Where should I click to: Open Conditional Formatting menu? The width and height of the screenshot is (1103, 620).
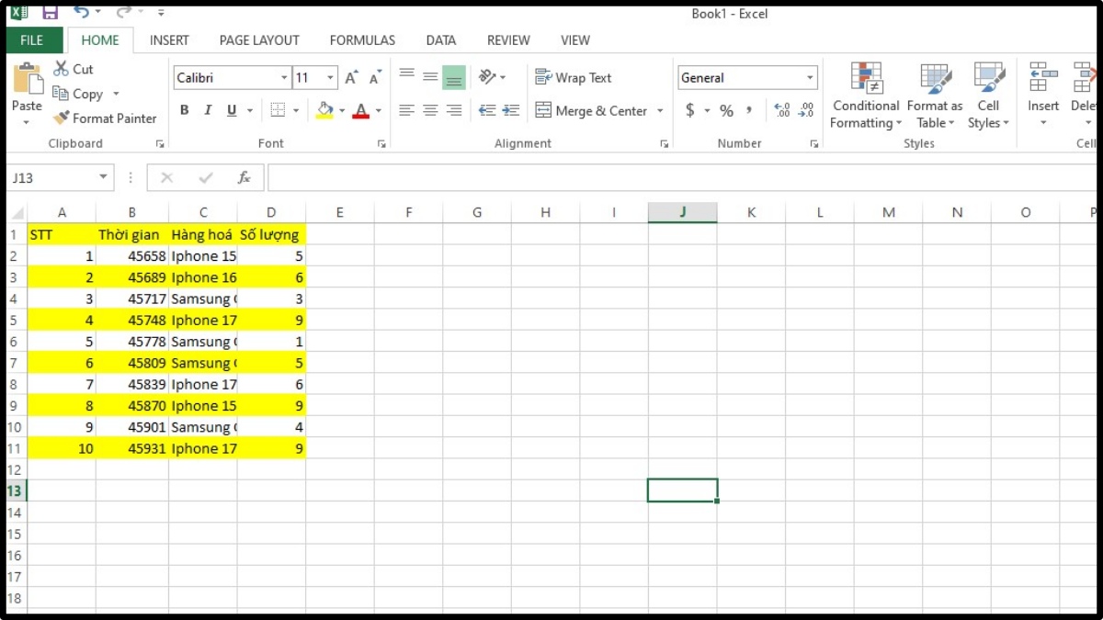(x=866, y=96)
